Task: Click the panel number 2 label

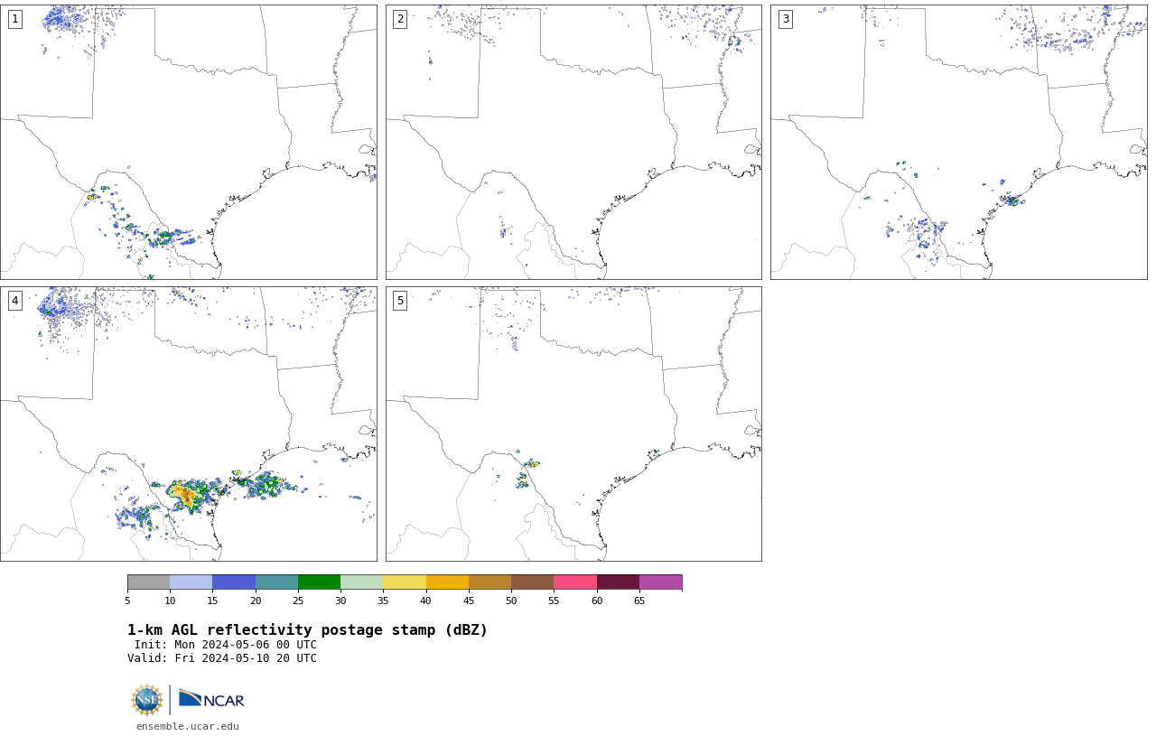Action: (x=400, y=19)
